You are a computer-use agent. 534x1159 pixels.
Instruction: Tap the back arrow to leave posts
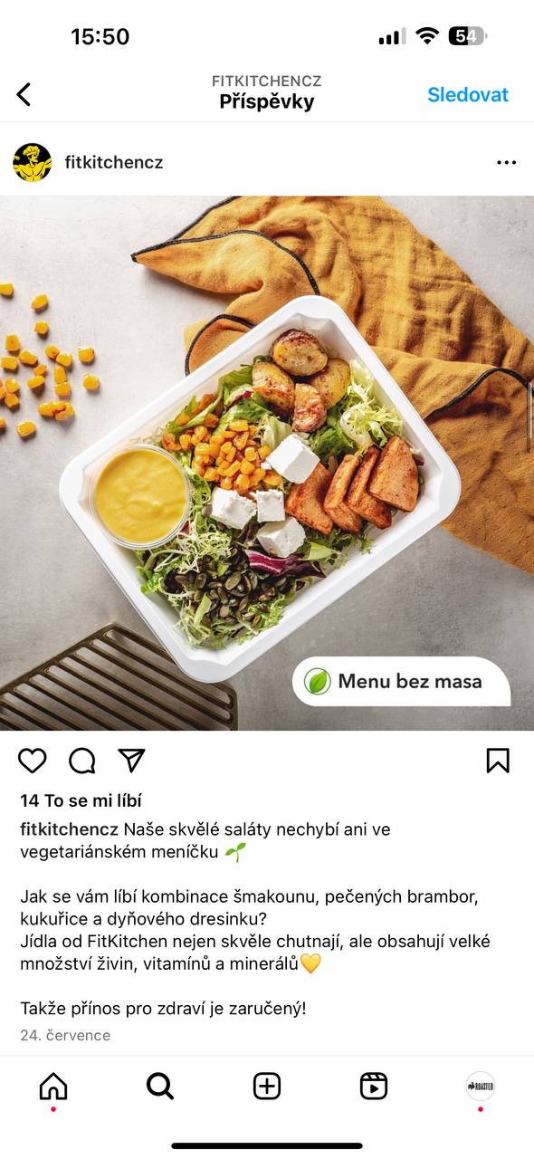click(x=24, y=94)
